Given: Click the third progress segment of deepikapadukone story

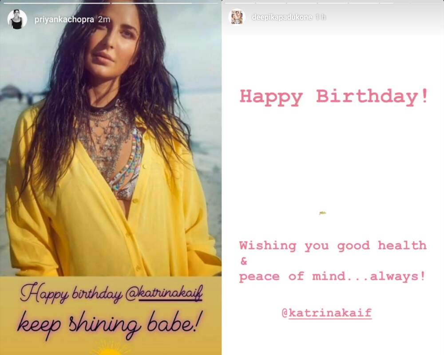Looking at the screenshot, I should pos(302,3).
